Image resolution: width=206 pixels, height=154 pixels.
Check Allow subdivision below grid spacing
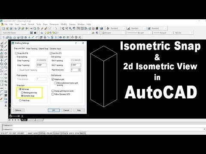pyautogui.click(x=55, y=83)
